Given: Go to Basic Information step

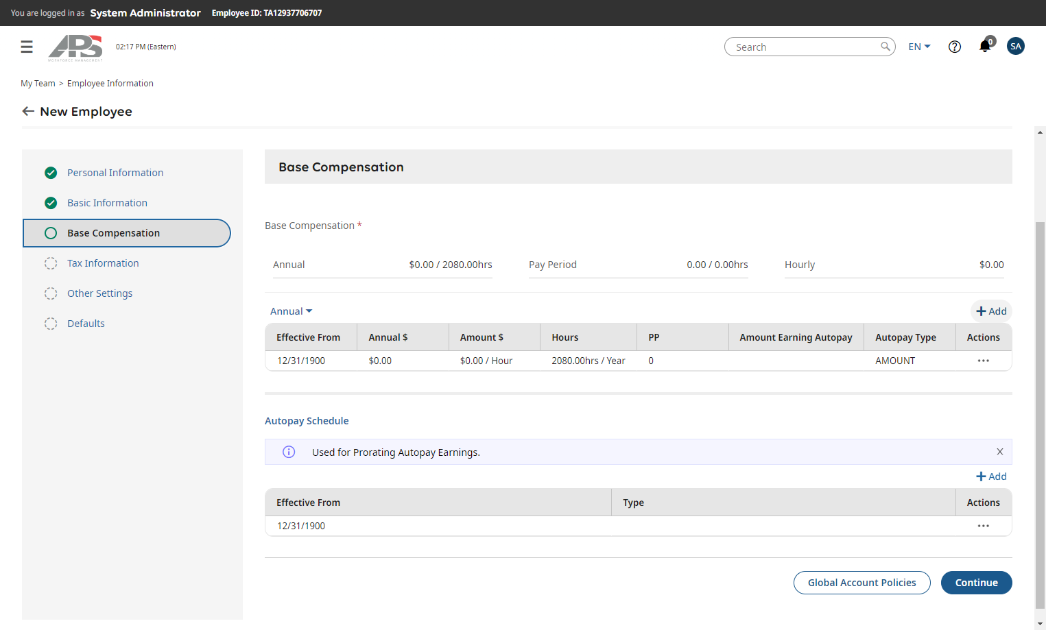Looking at the screenshot, I should pyautogui.click(x=107, y=203).
